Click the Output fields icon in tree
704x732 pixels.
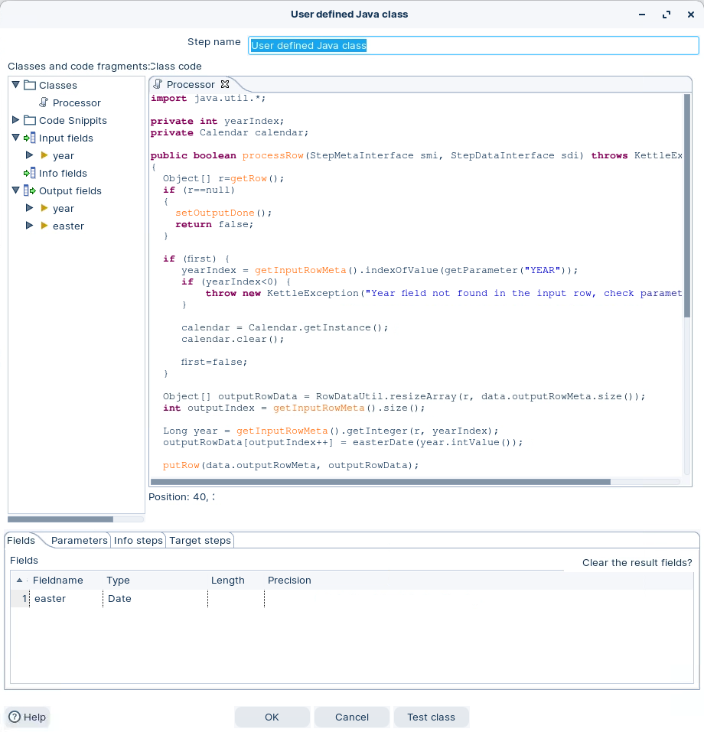30,191
